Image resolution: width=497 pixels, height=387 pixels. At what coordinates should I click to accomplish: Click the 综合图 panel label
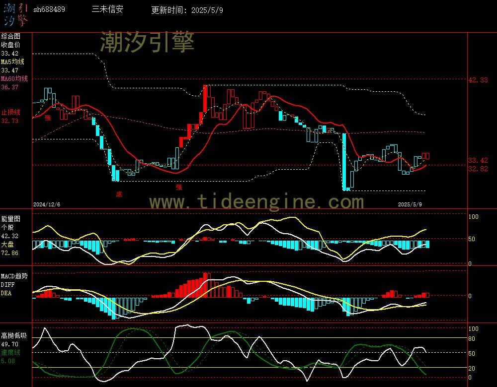[11, 36]
